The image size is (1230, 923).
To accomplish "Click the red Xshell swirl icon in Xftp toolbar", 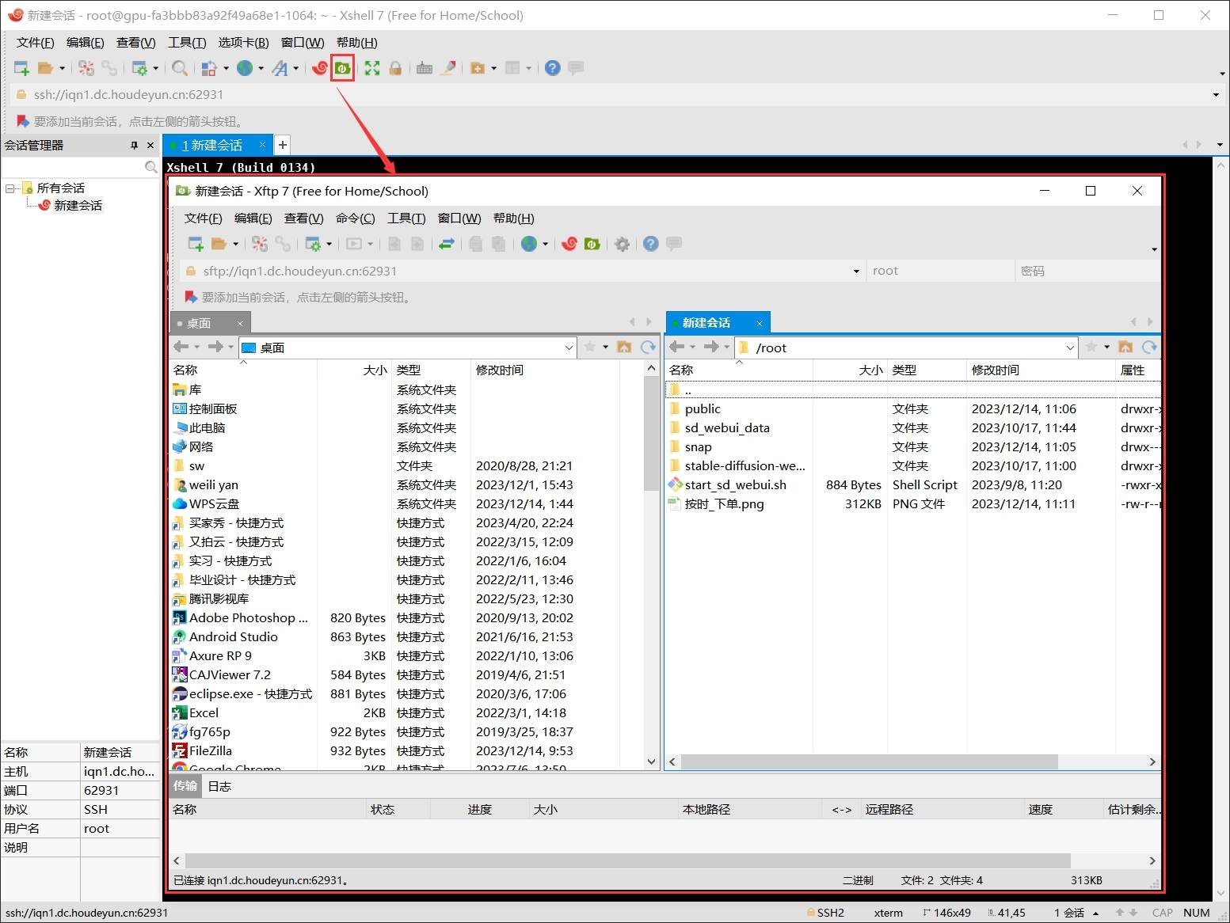I will (569, 245).
